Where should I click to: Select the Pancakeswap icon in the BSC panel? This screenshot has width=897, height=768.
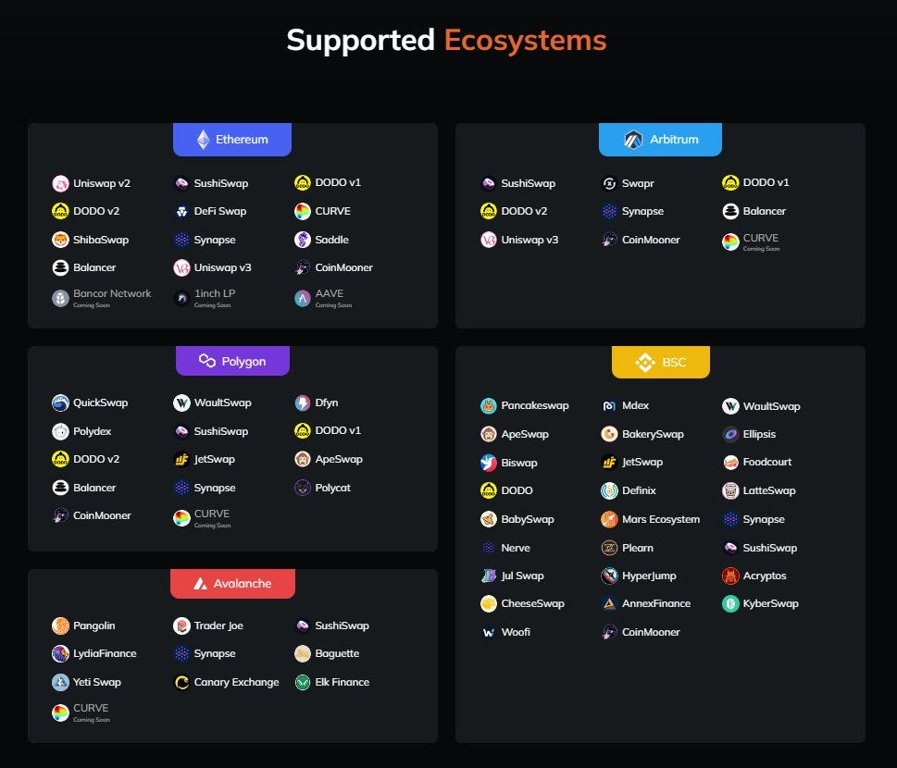[489, 406]
